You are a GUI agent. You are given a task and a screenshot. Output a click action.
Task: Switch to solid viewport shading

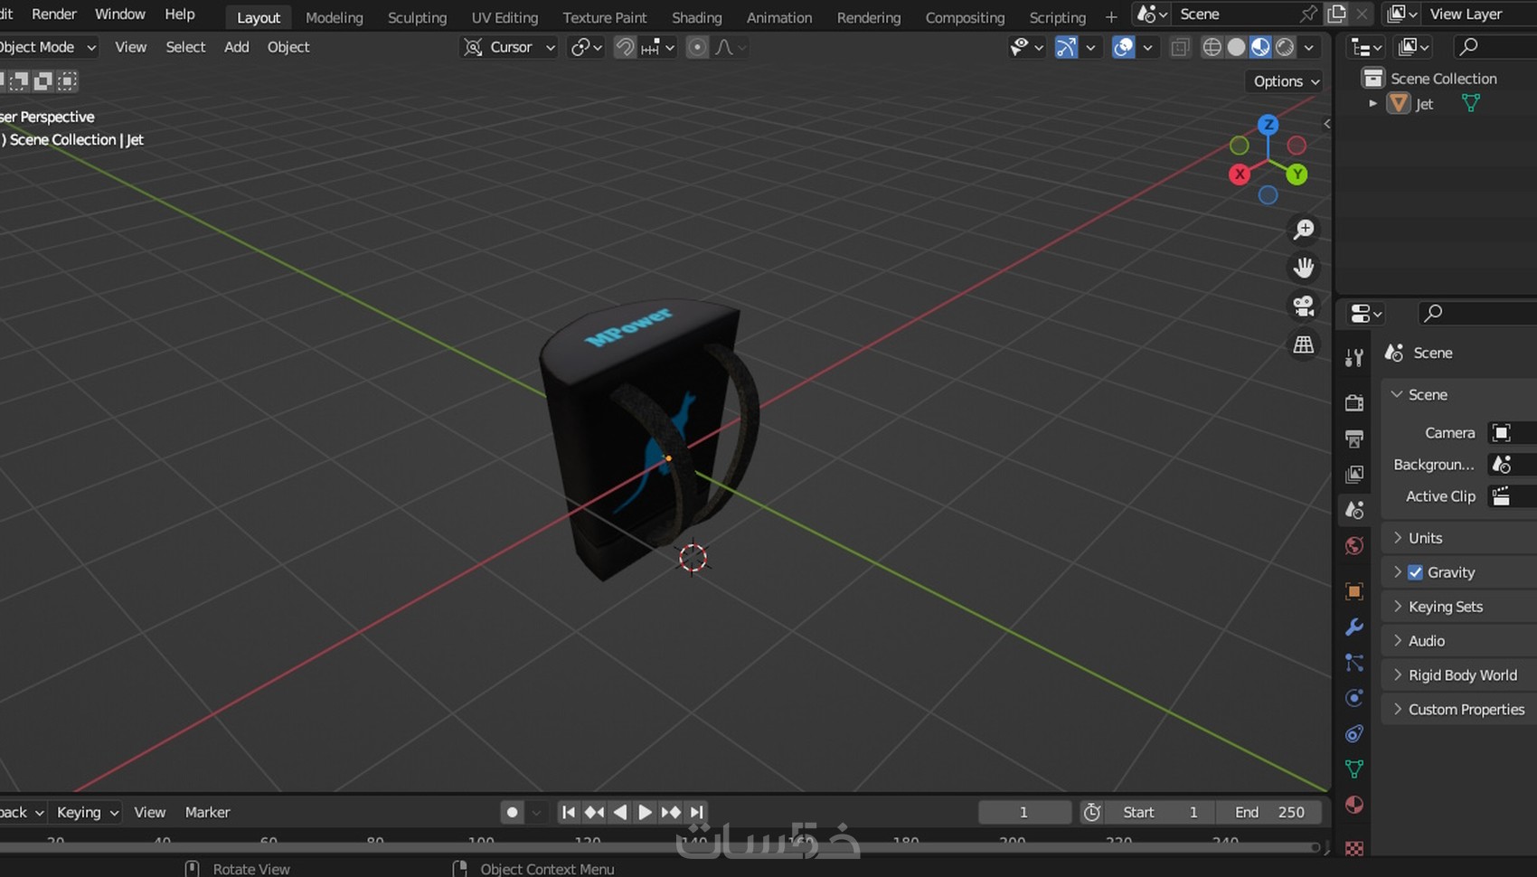tap(1236, 47)
